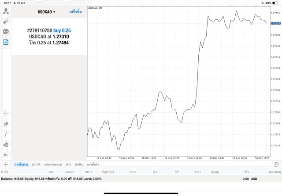Open the chart objects shapes icon
Viewport: 282px width, 196px height.
click(6, 145)
